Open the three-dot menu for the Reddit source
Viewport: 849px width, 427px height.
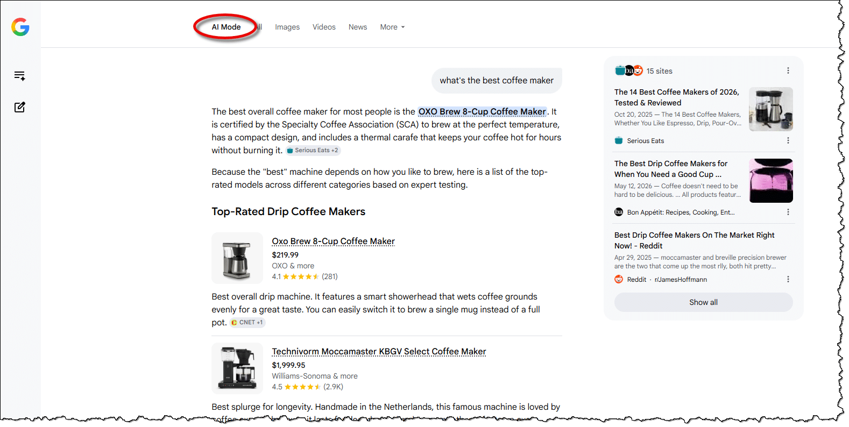point(788,280)
